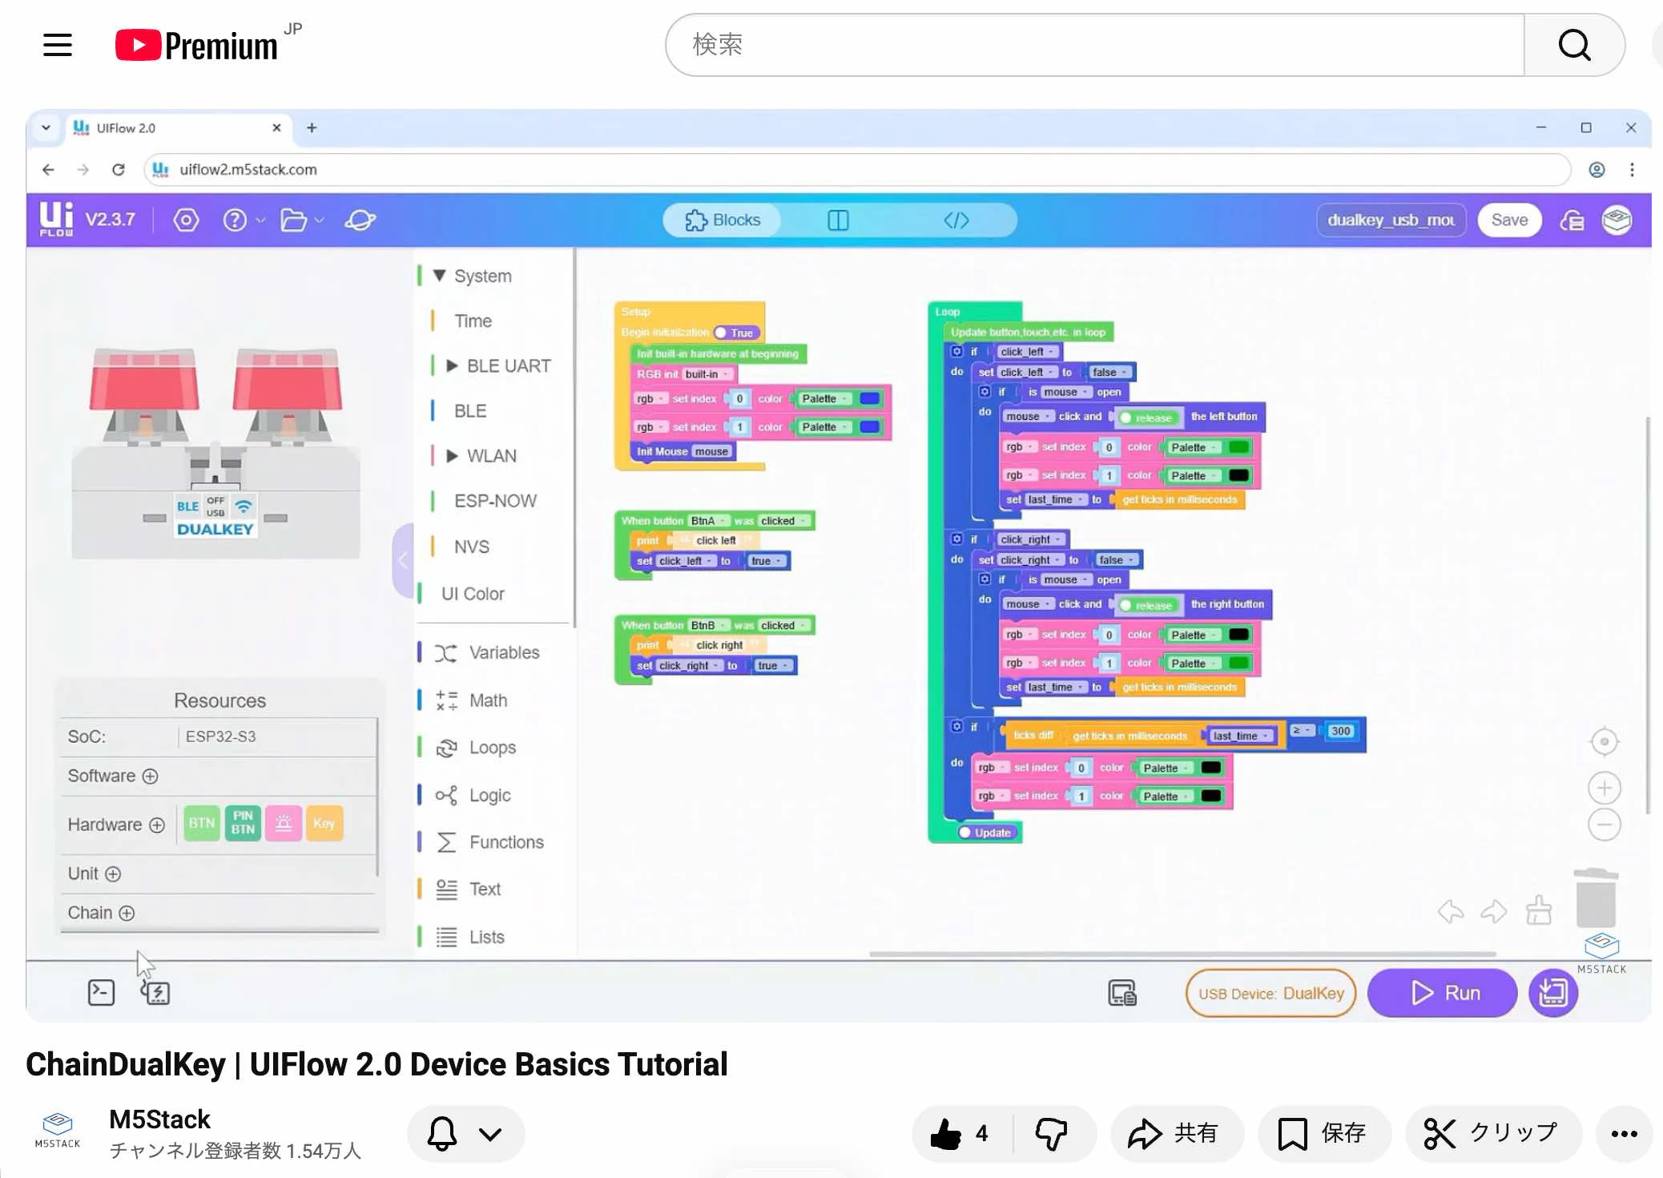The height and width of the screenshot is (1178, 1663).
Task: Switch to split view layout icon
Action: (x=838, y=220)
